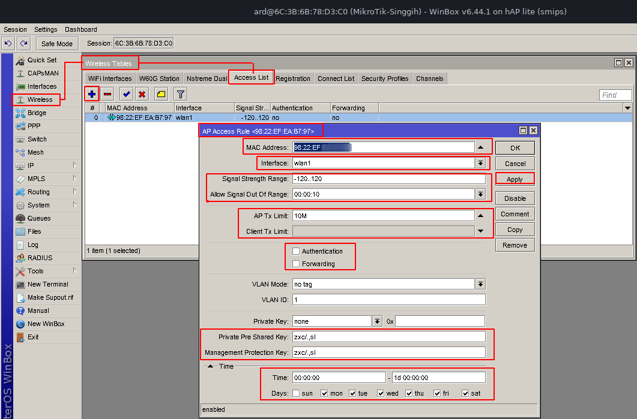The image size is (637, 419).
Task: Open New Terminal
Action: tap(47, 284)
